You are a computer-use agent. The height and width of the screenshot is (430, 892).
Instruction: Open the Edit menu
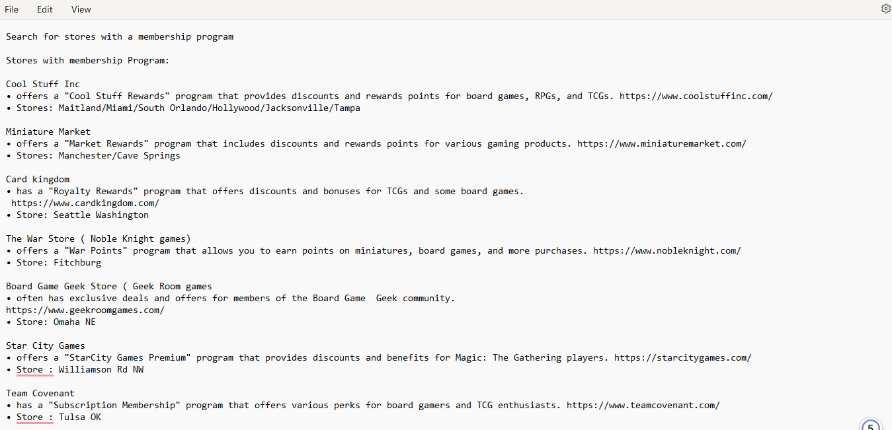tap(45, 9)
